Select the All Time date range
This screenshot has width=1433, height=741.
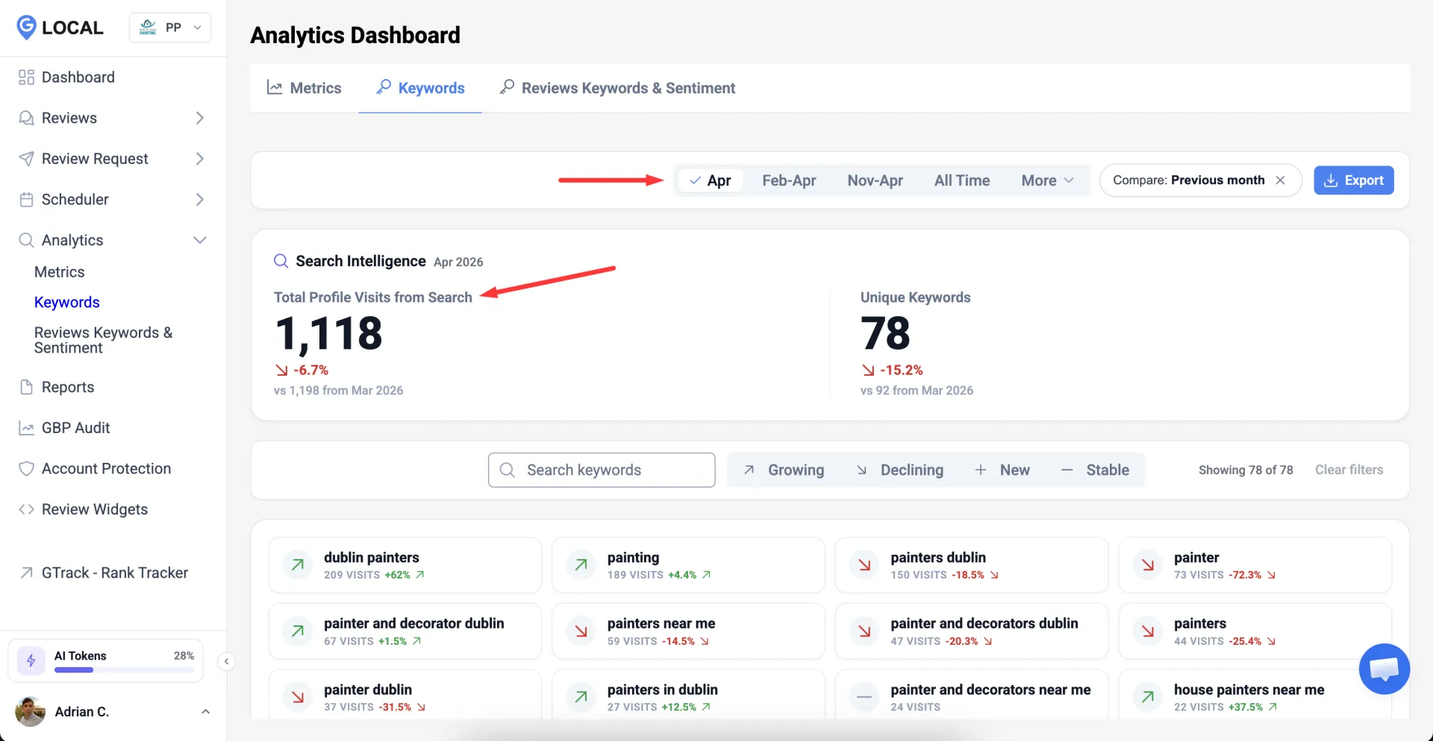(962, 180)
